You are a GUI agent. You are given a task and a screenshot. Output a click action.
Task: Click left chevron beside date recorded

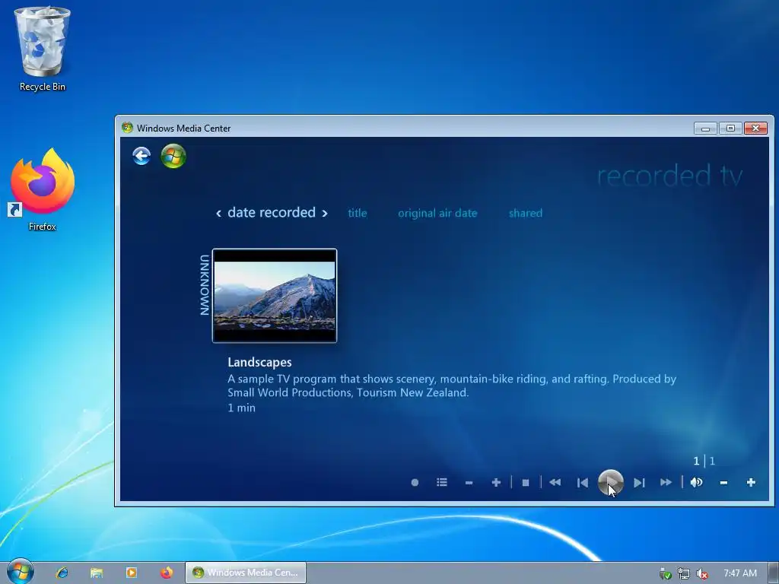[218, 214]
